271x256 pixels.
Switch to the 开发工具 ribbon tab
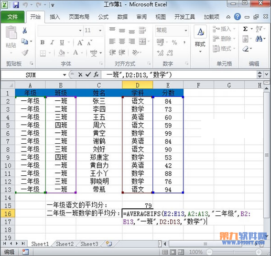point(184,17)
